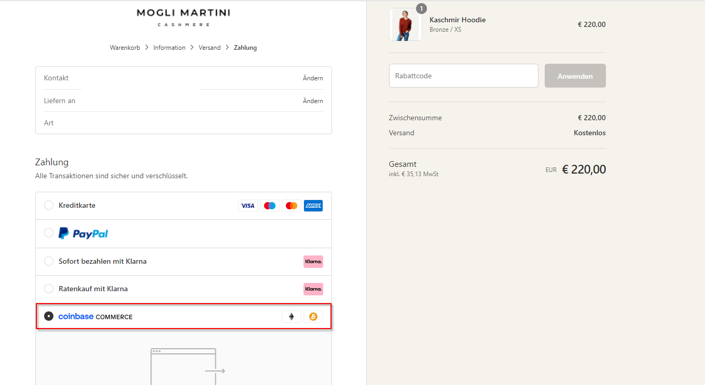Click the Coinbase Commerce logo
705x385 pixels.
(95, 317)
